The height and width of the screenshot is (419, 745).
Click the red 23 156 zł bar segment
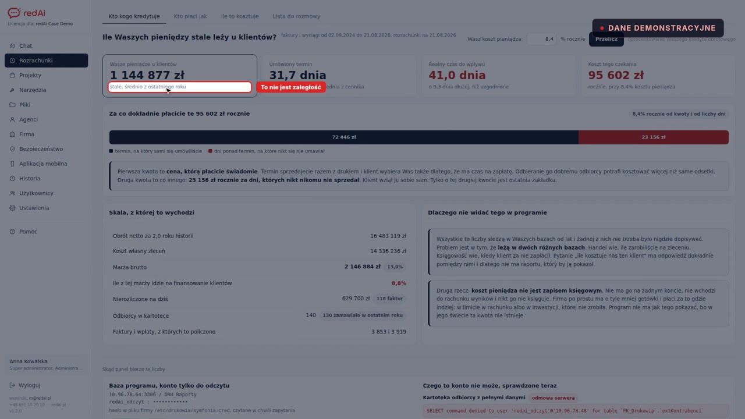click(654, 137)
